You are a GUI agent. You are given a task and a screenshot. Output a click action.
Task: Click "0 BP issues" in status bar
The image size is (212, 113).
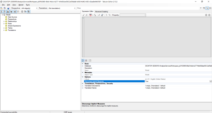(x=68, y=112)
